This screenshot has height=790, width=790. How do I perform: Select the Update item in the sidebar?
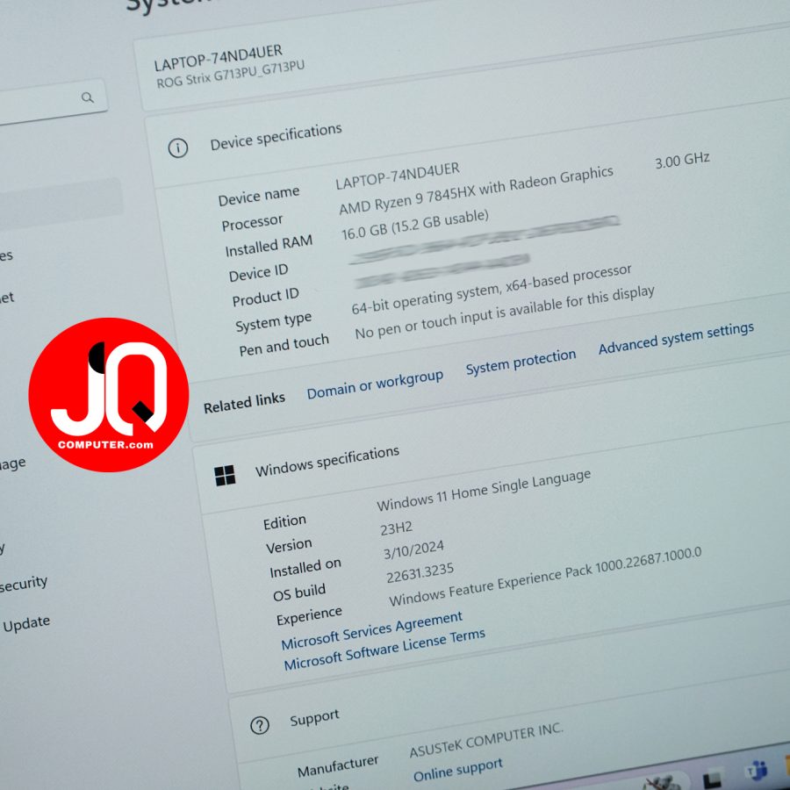26,624
